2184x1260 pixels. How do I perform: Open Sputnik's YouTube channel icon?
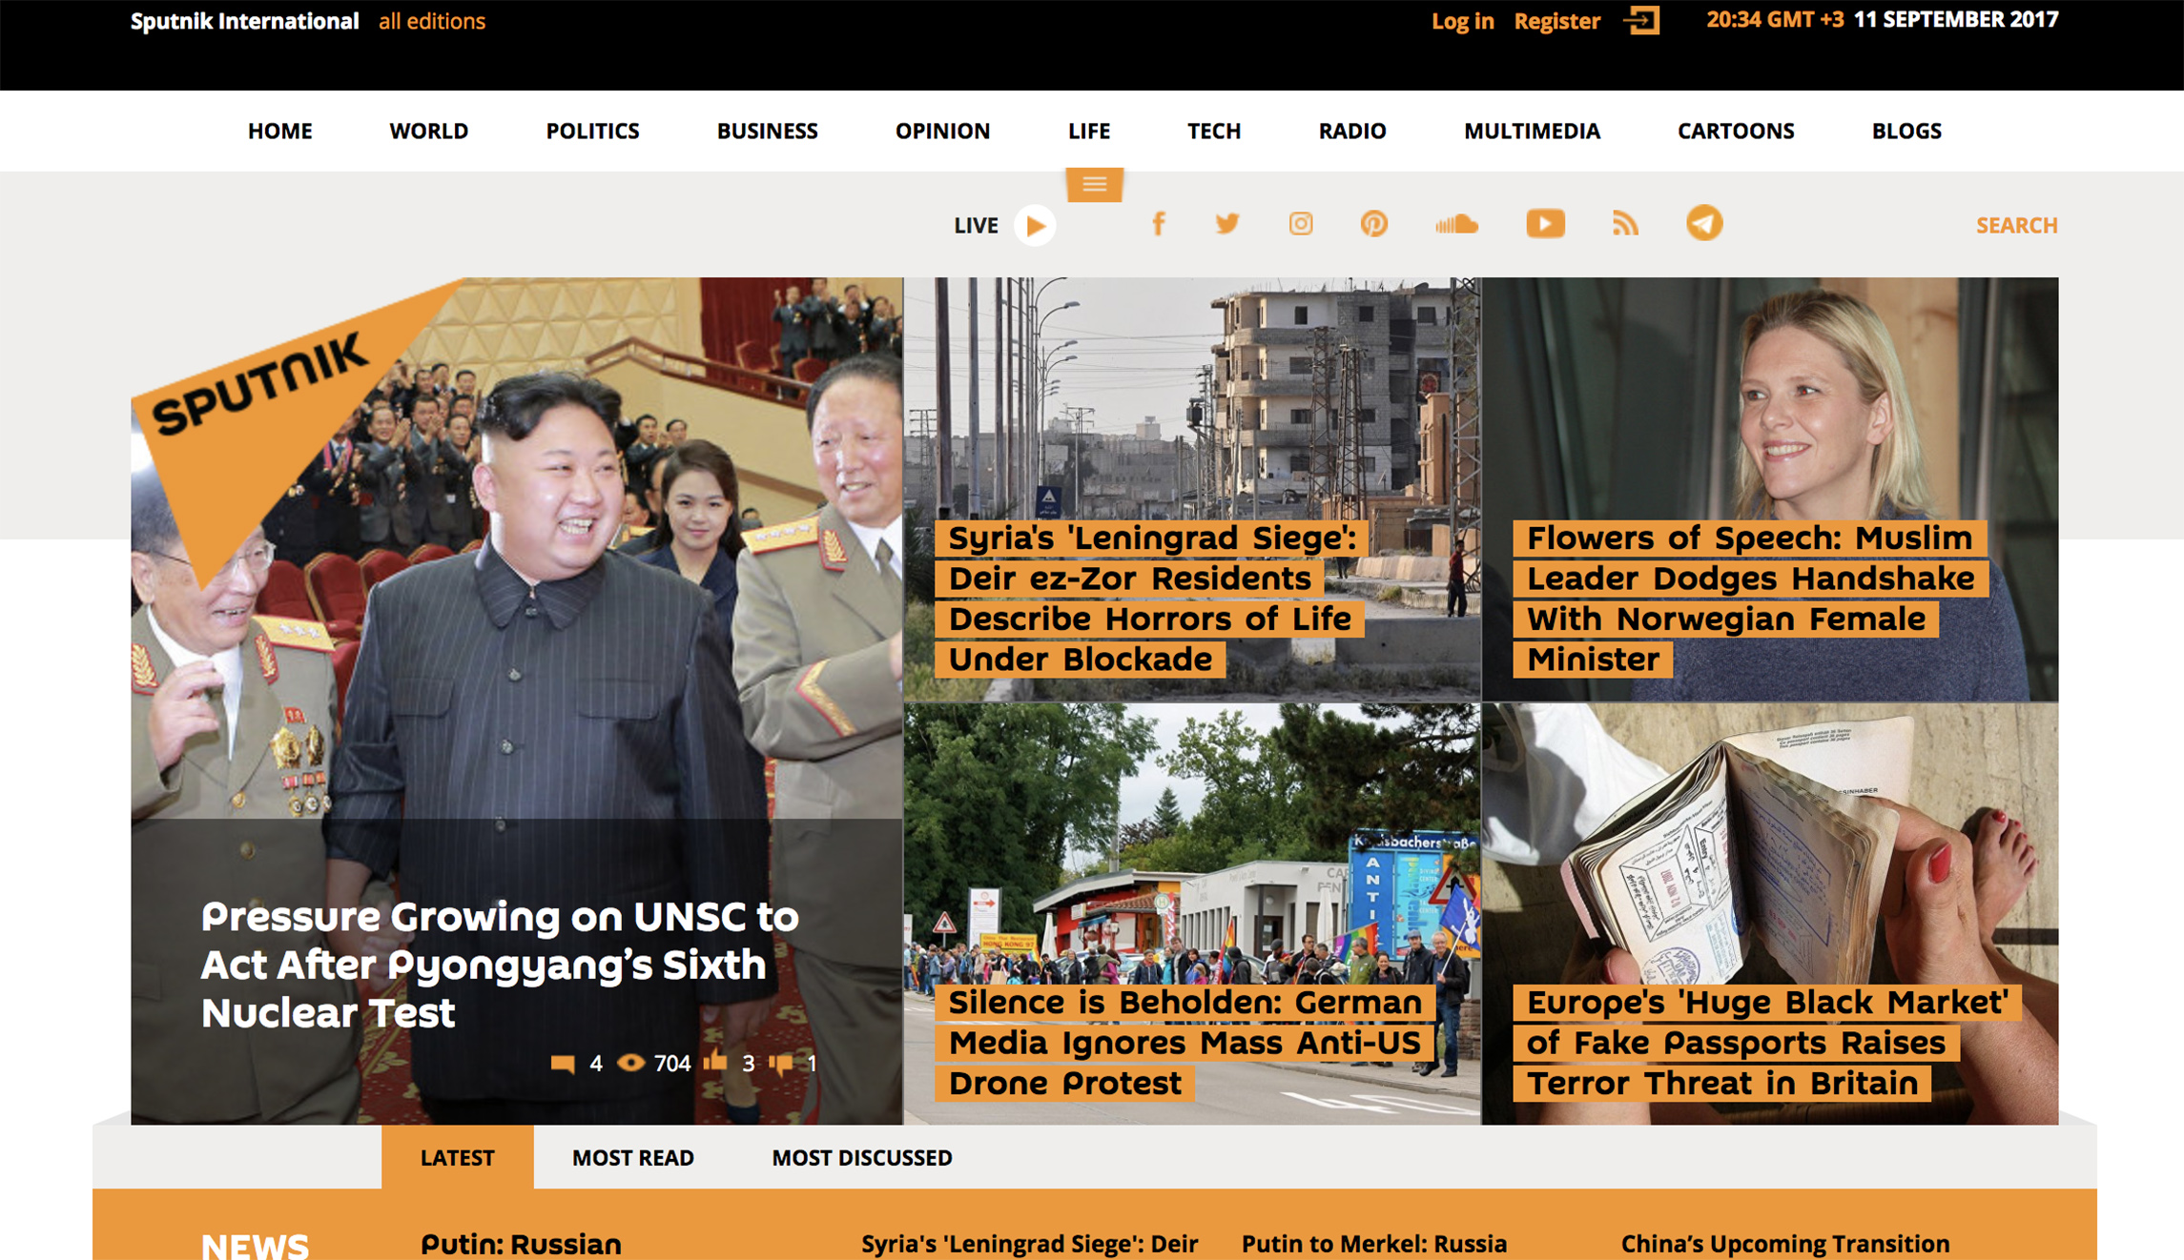pos(1545,224)
